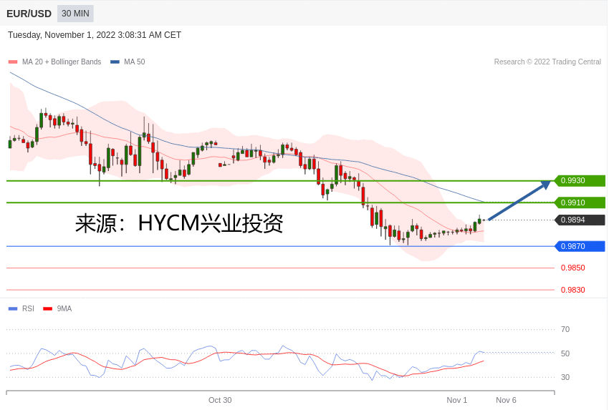Click the 0.9830 support level label

(572, 290)
